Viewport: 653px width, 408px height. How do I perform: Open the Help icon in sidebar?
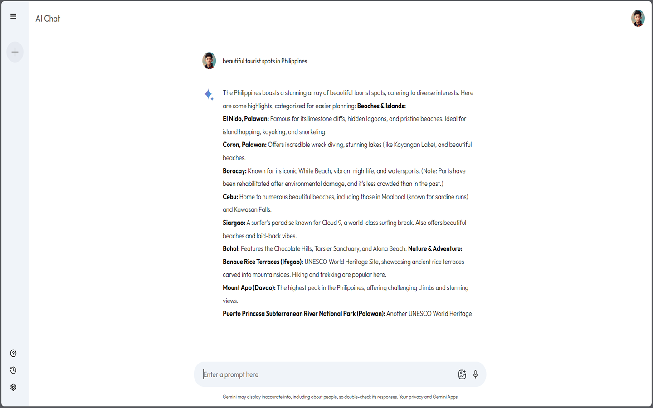13,353
